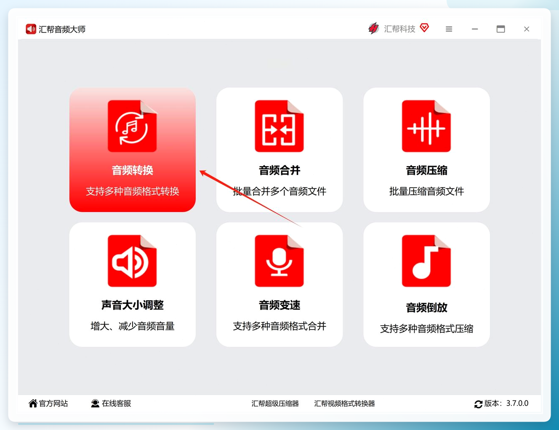Click the 声音大小调整 title text

tap(133, 305)
